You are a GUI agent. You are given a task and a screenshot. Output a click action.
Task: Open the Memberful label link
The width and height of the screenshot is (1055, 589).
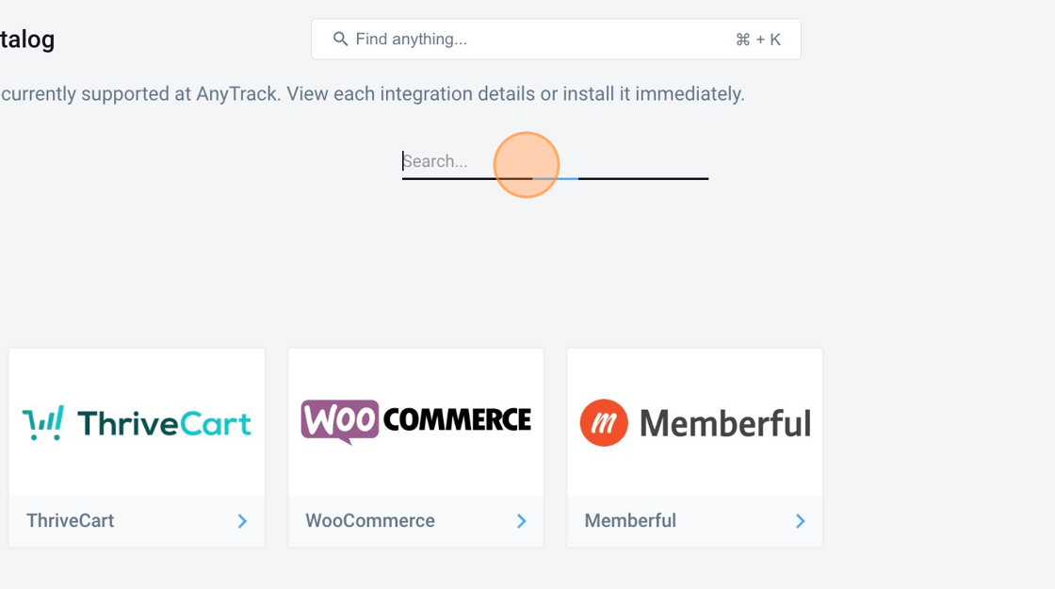pyautogui.click(x=630, y=520)
